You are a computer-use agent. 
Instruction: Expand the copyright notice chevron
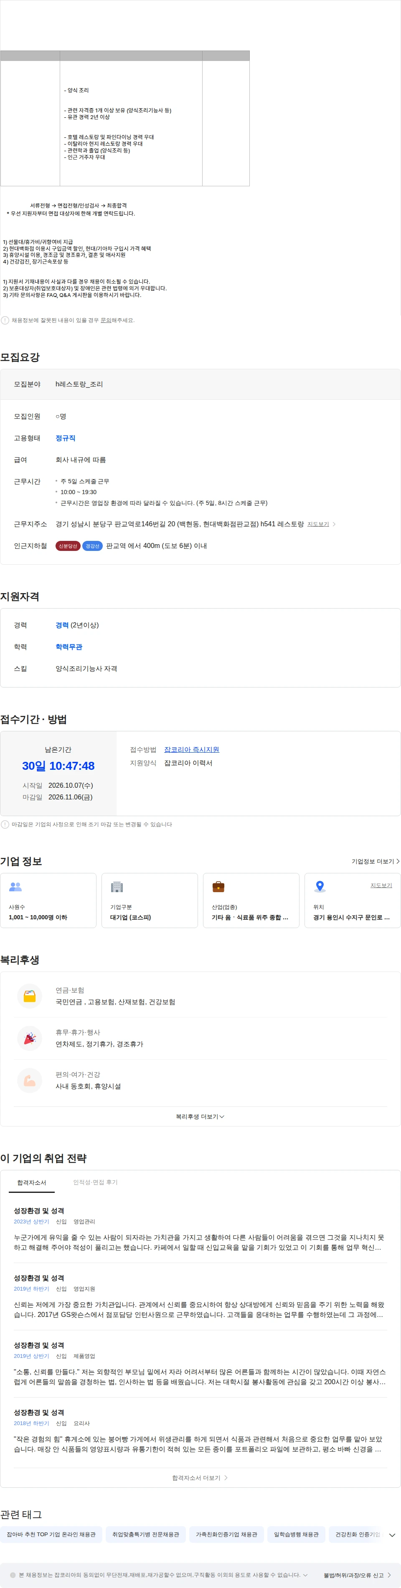click(x=305, y=1575)
